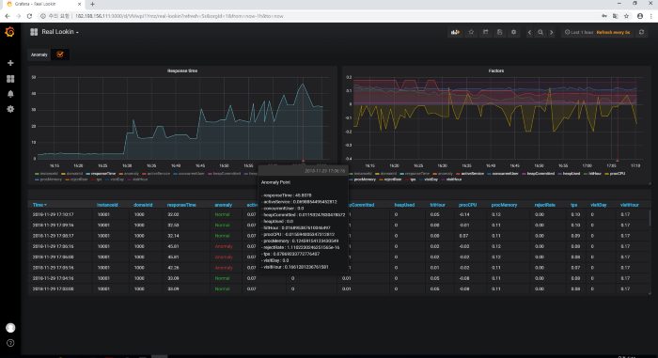The height and width of the screenshot is (358, 658).
Task: Sort table by responseTime column header
Action: click(x=181, y=205)
